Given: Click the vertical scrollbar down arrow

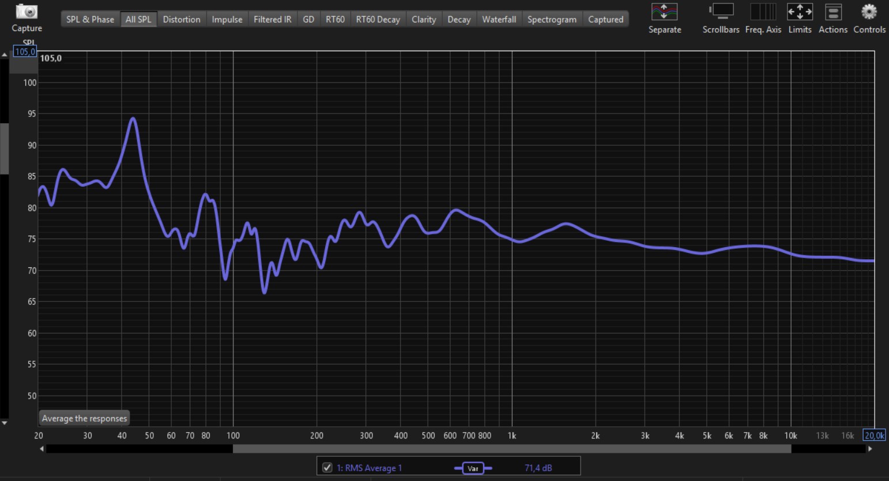Looking at the screenshot, I should [x=5, y=423].
